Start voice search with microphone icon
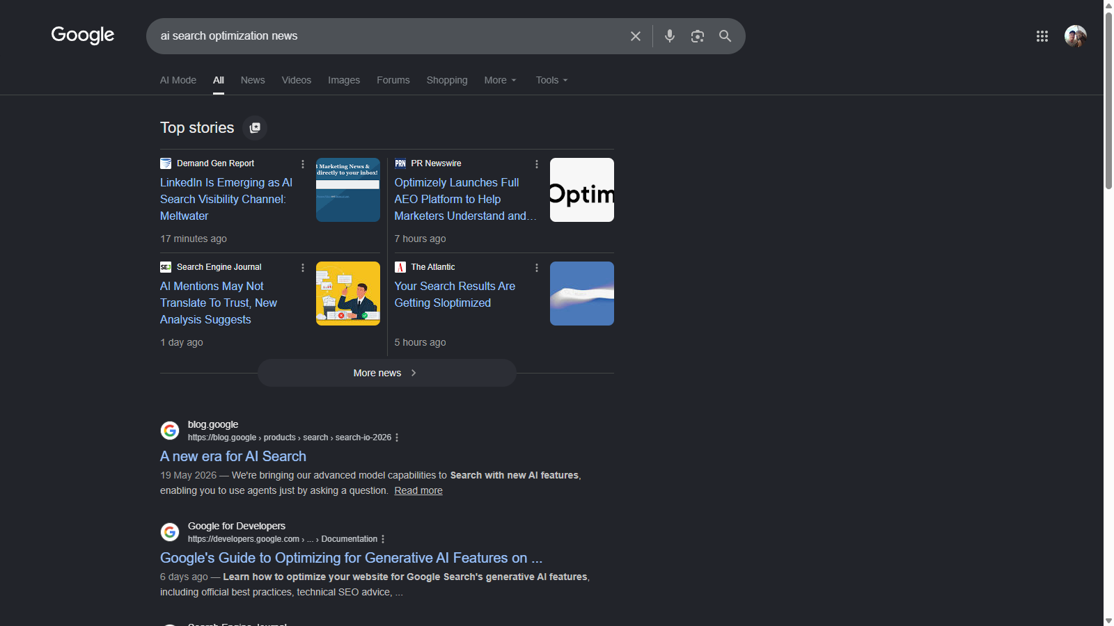Image resolution: width=1114 pixels, height=626 pixels. click(670, 36)
